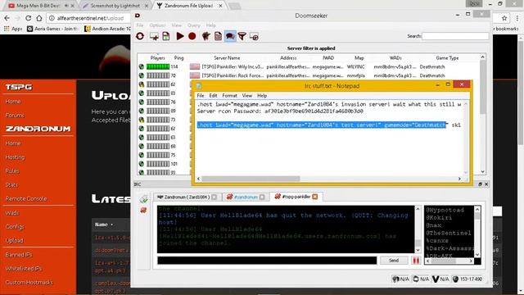The width and height of the screenshot is (524, 295).
Task: Open the Remote Console sidebar link
Action: pos(26,198)
